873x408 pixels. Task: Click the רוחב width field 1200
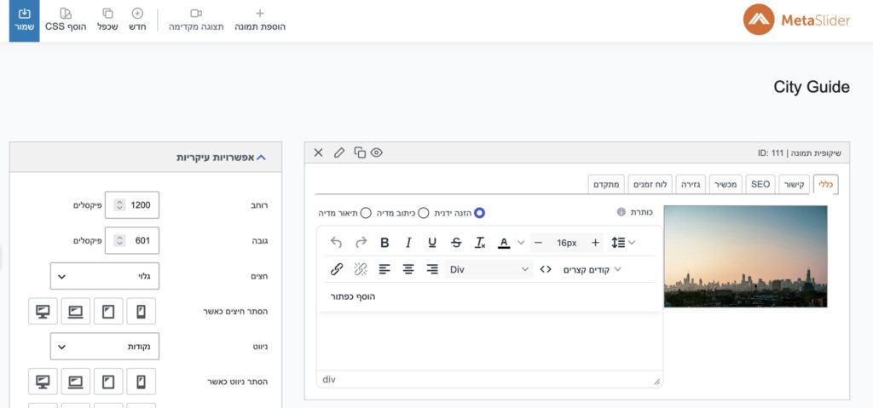pyautogui.click(x=132, y=205)
